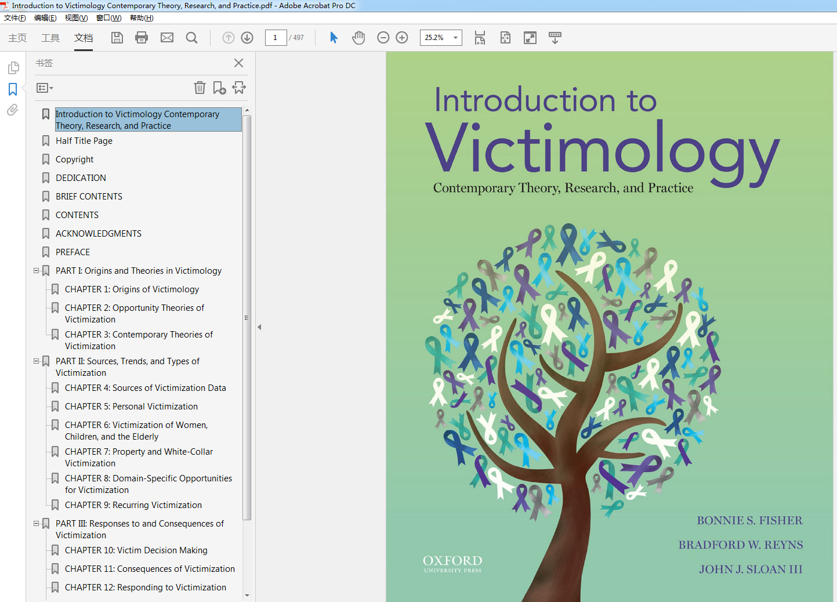Click Find current bookmark icon
Viewport: 837px width, 602px height.
(239, 88)
